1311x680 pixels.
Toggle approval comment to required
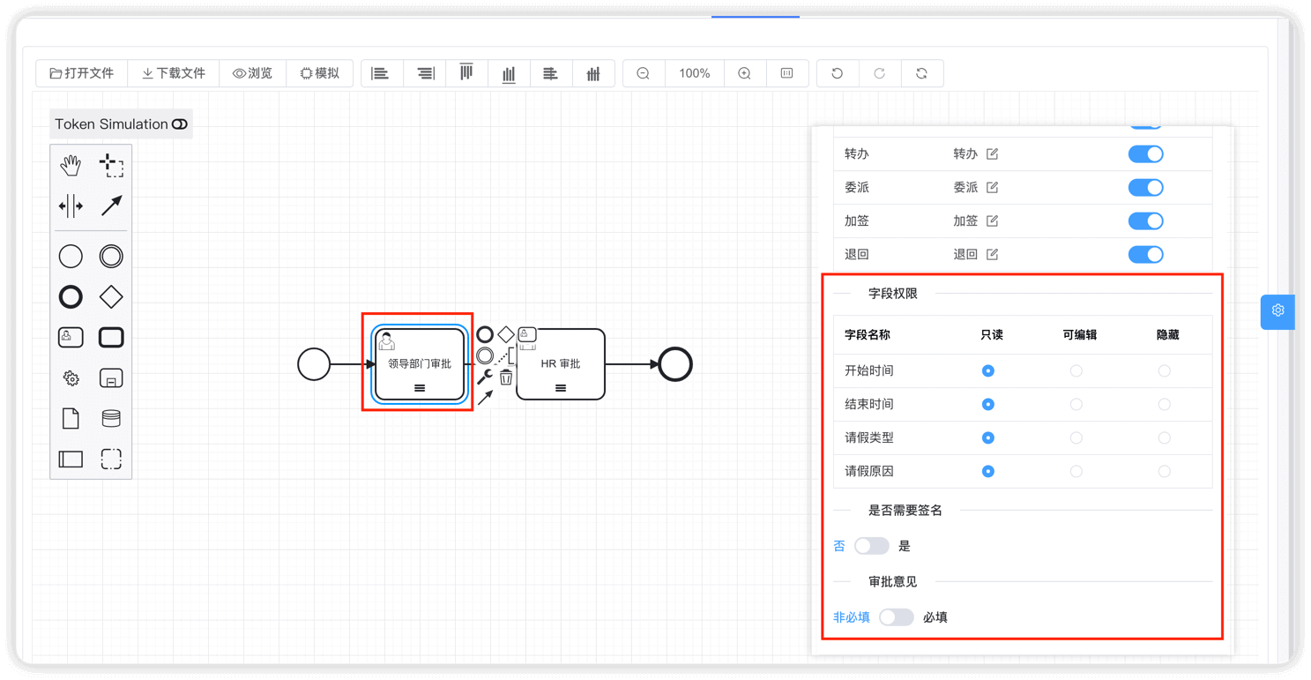[896, 617]
